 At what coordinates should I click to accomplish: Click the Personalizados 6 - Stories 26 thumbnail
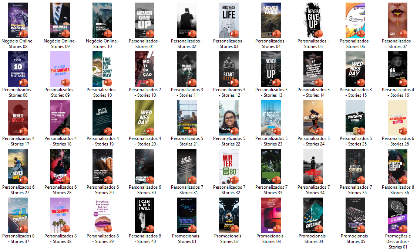pyautogui.click(x=397, y=118)
